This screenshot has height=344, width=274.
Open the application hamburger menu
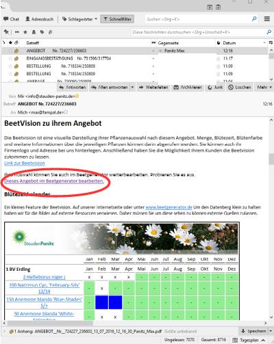pyautogui.click(x=267, y=19)
